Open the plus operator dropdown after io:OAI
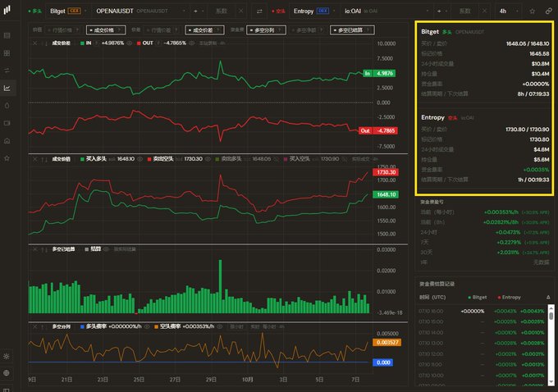 tap(441, 11)
